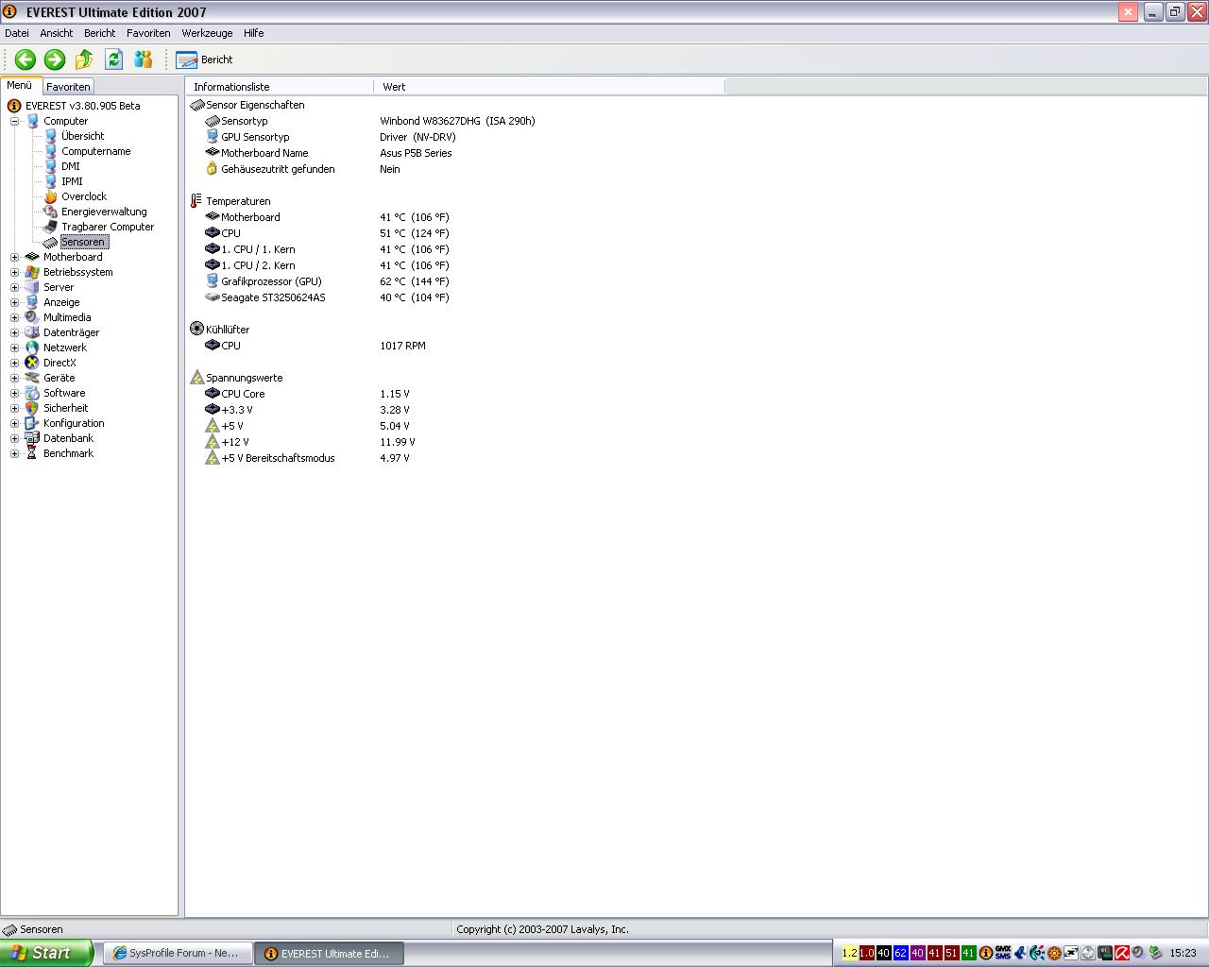Click the GMX SMS tray icon

tap(1002, 953)
